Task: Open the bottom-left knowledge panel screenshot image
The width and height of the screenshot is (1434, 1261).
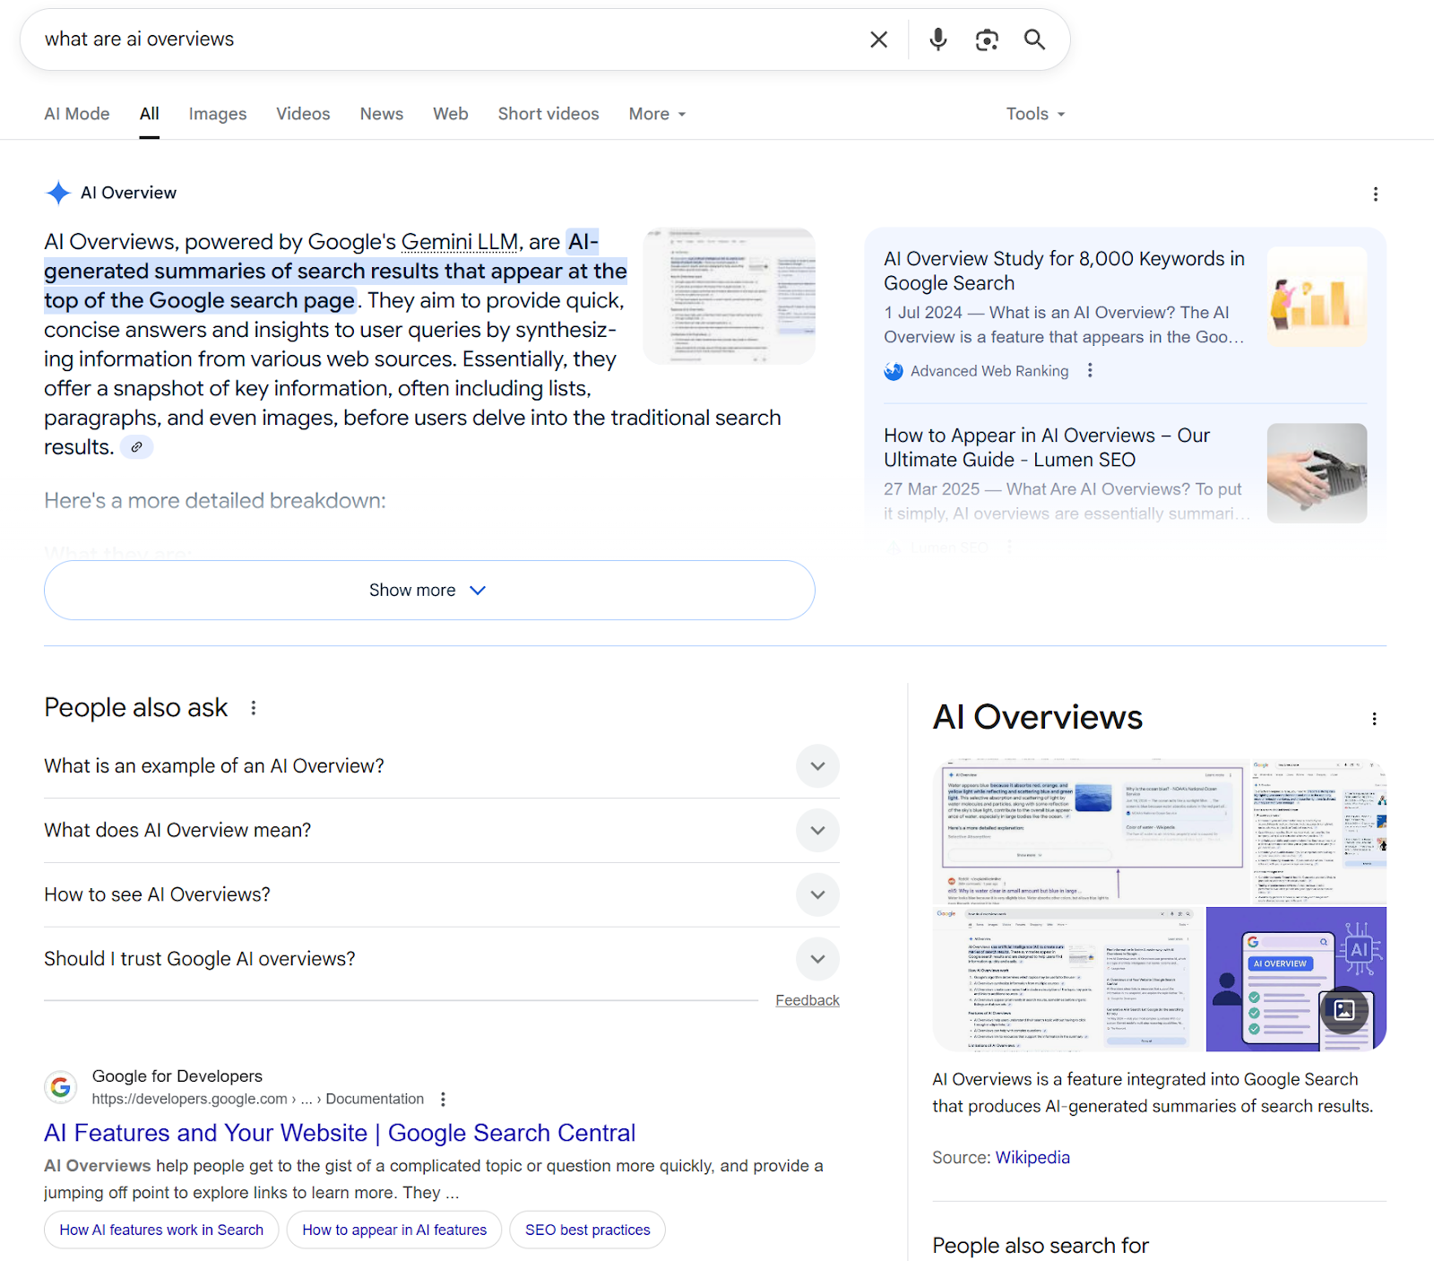Action: [1068, 979]
